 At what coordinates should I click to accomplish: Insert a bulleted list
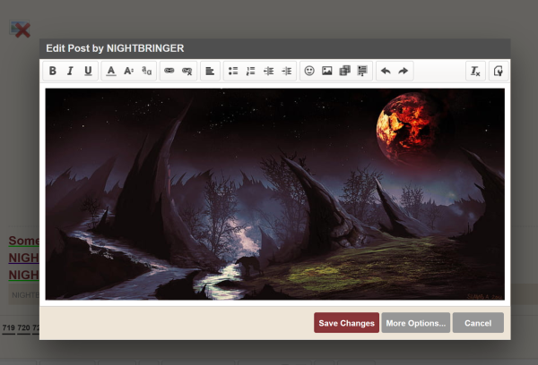click(x=233, y=71)
